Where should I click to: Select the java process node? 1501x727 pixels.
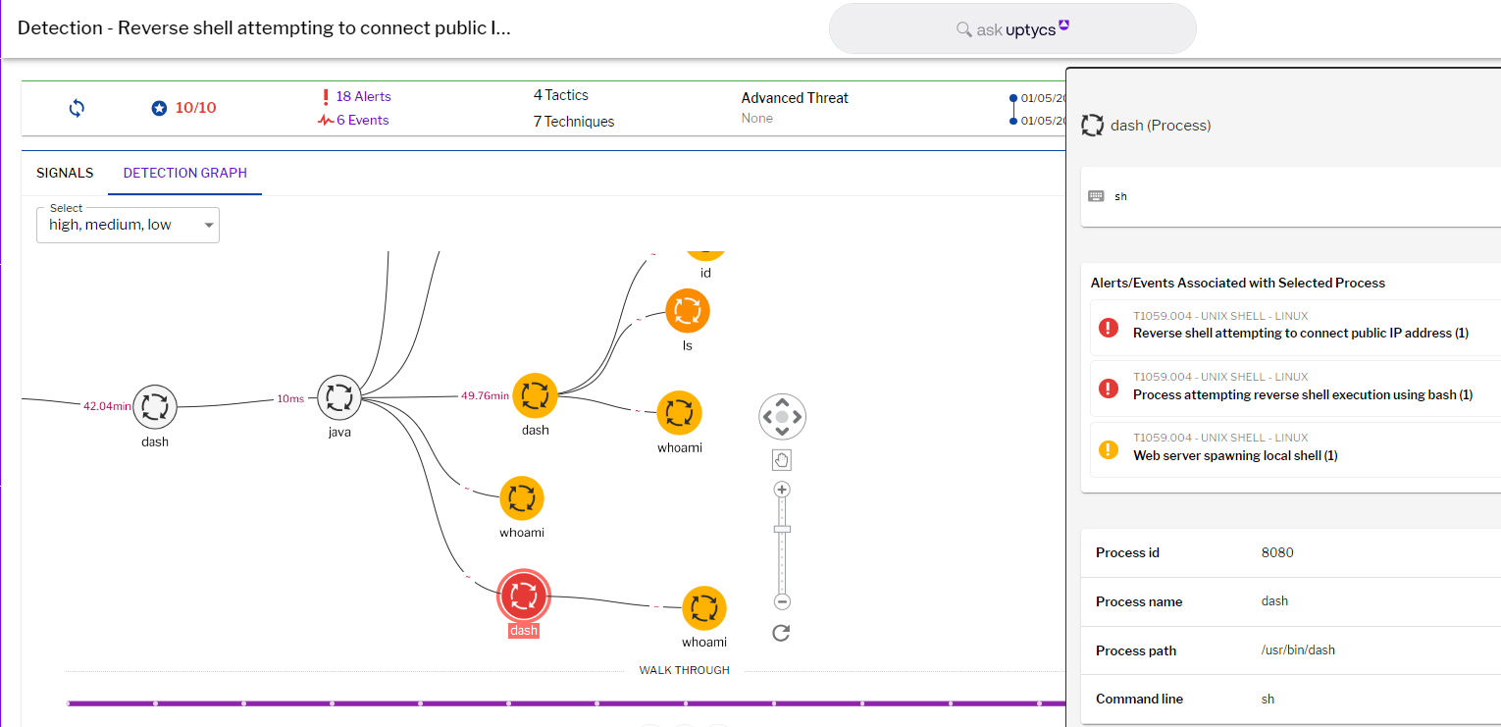[339, 397]
